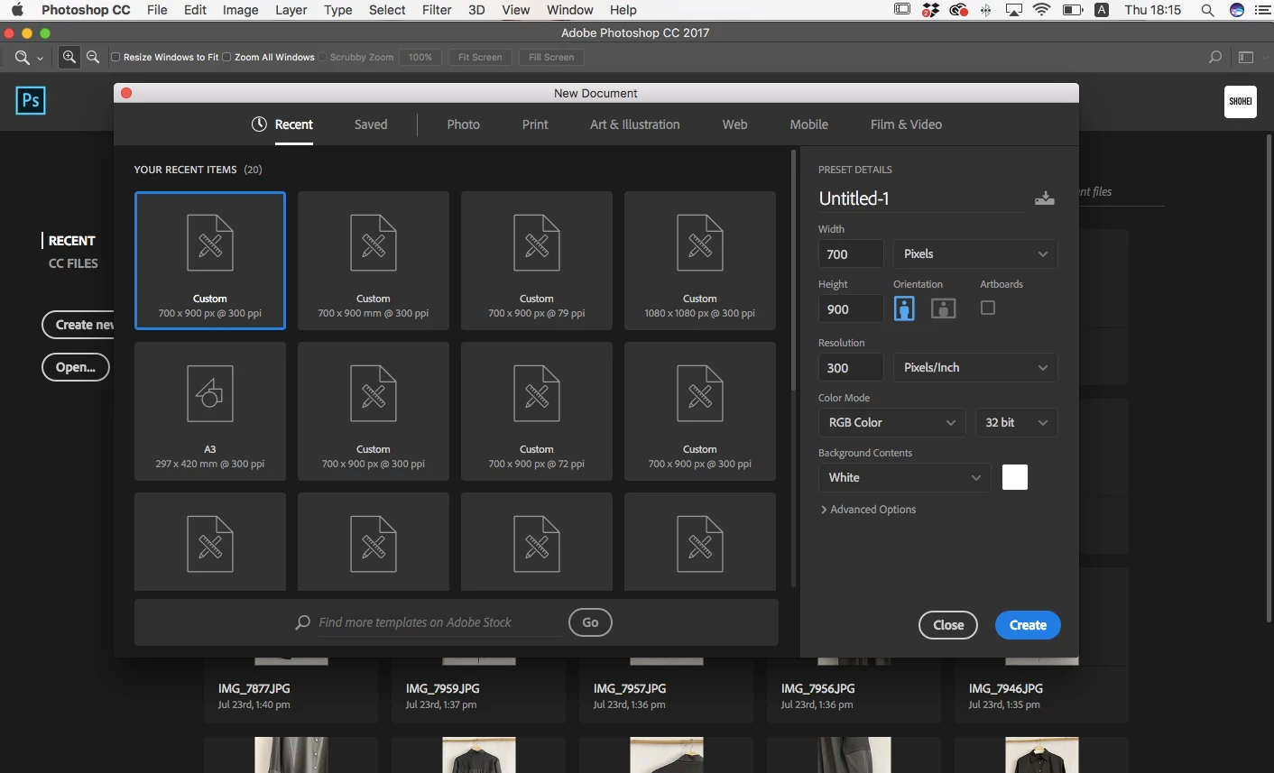The height and width of the screenshot is (773, 1274).
Task: Switch to the Mobile tab
Action: click(x=809, y=124)
